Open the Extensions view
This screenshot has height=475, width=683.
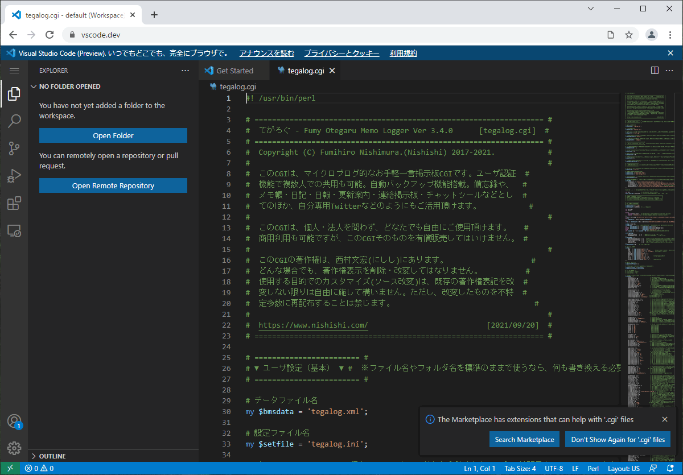14,203
